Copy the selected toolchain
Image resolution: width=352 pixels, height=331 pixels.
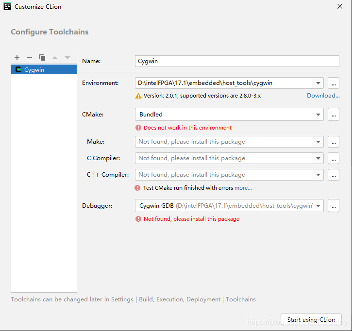pos(42,58)
